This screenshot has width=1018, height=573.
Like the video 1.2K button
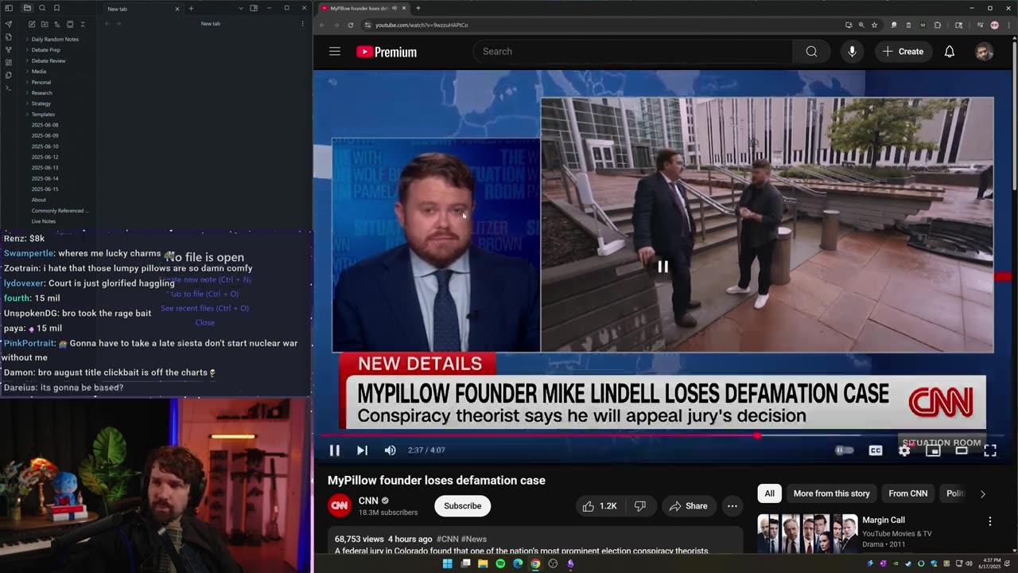pos(600,506)
